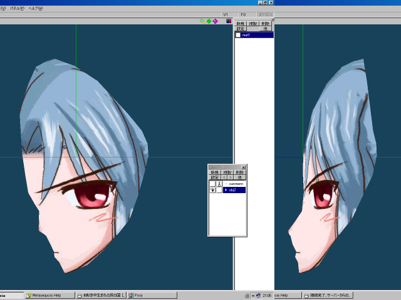Toggle the lock icon on zenmenn object
This screenshot has width=401, height=300.
[219, 184]
